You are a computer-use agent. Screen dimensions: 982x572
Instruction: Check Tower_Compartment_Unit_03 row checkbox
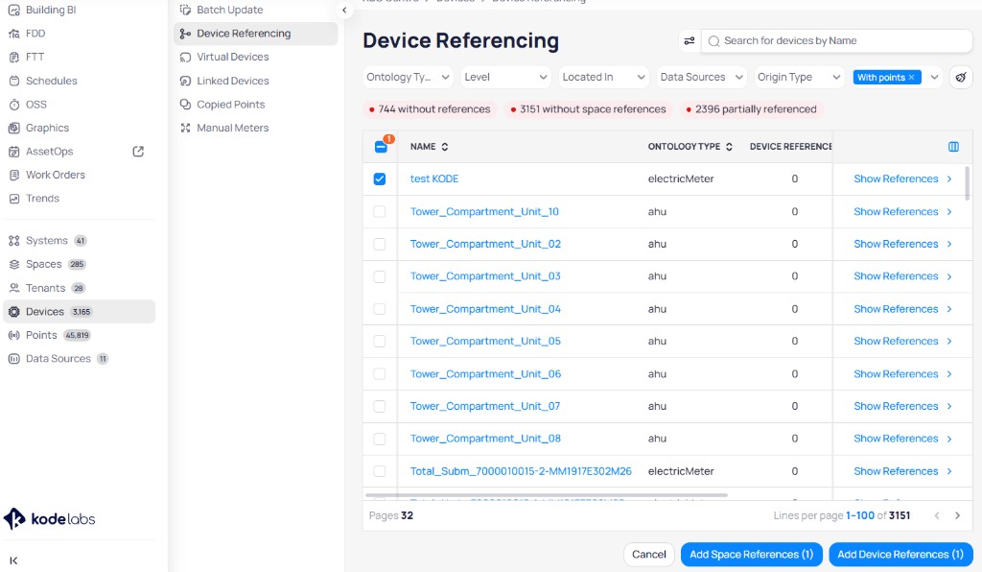tap(380, 276)
